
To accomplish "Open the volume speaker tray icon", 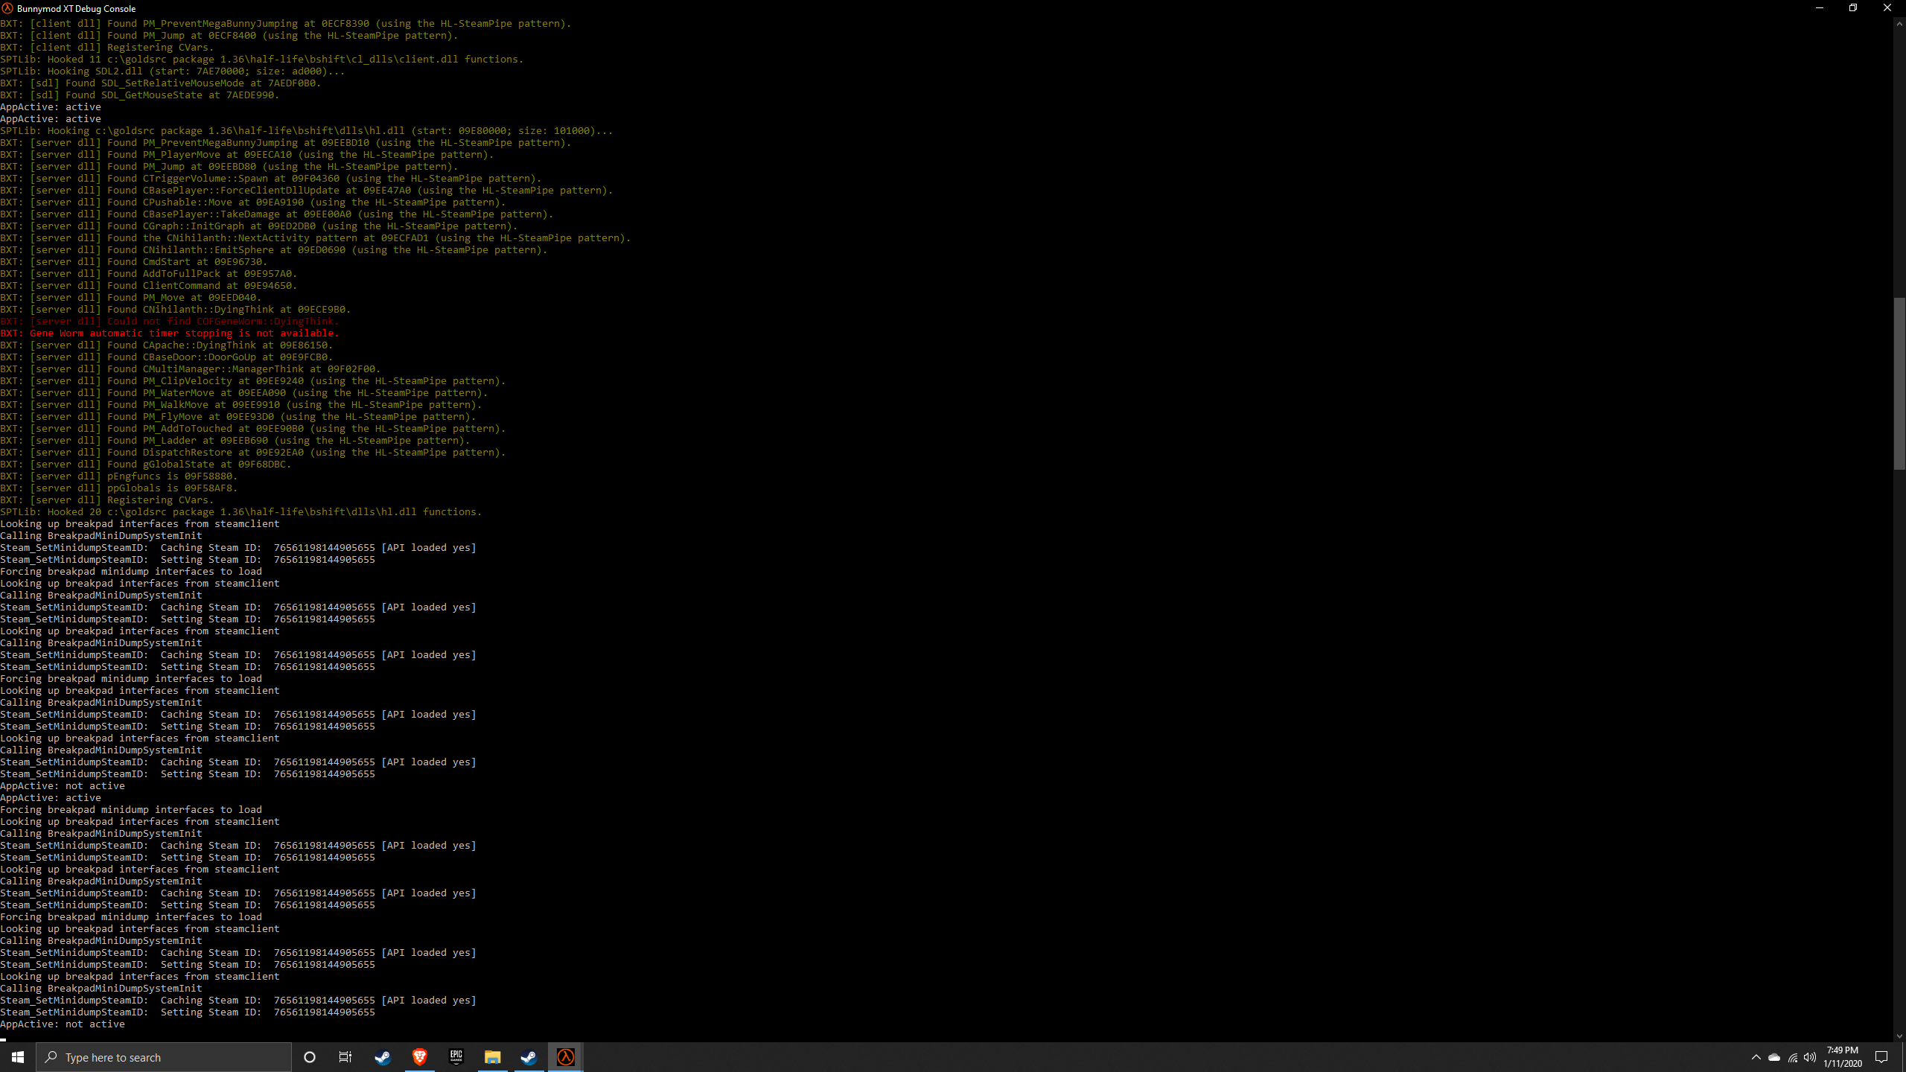I will point(1810,1057).
